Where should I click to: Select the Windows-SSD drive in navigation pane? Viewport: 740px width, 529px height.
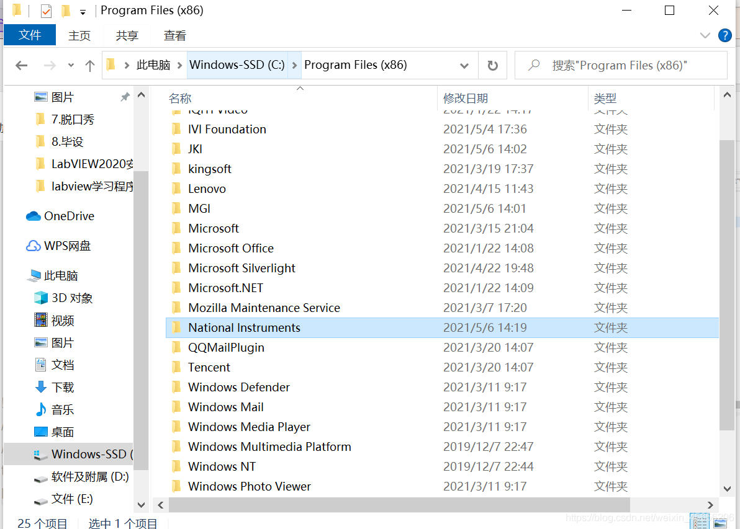coord(69,454)
